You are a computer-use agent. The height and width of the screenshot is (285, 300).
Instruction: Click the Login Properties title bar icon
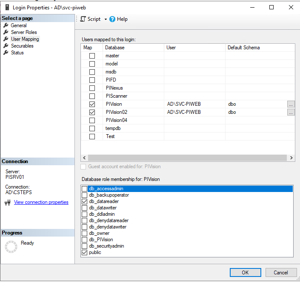tap(7, 8)
